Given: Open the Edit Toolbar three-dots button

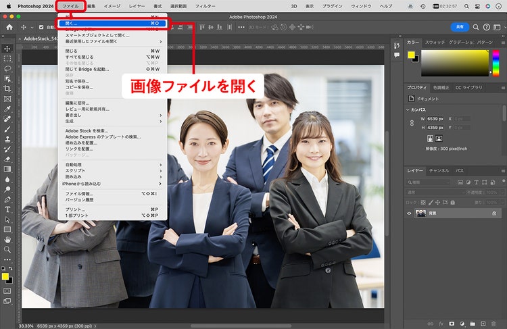Looking at the screenshot, I should click(x=7, y=259).
